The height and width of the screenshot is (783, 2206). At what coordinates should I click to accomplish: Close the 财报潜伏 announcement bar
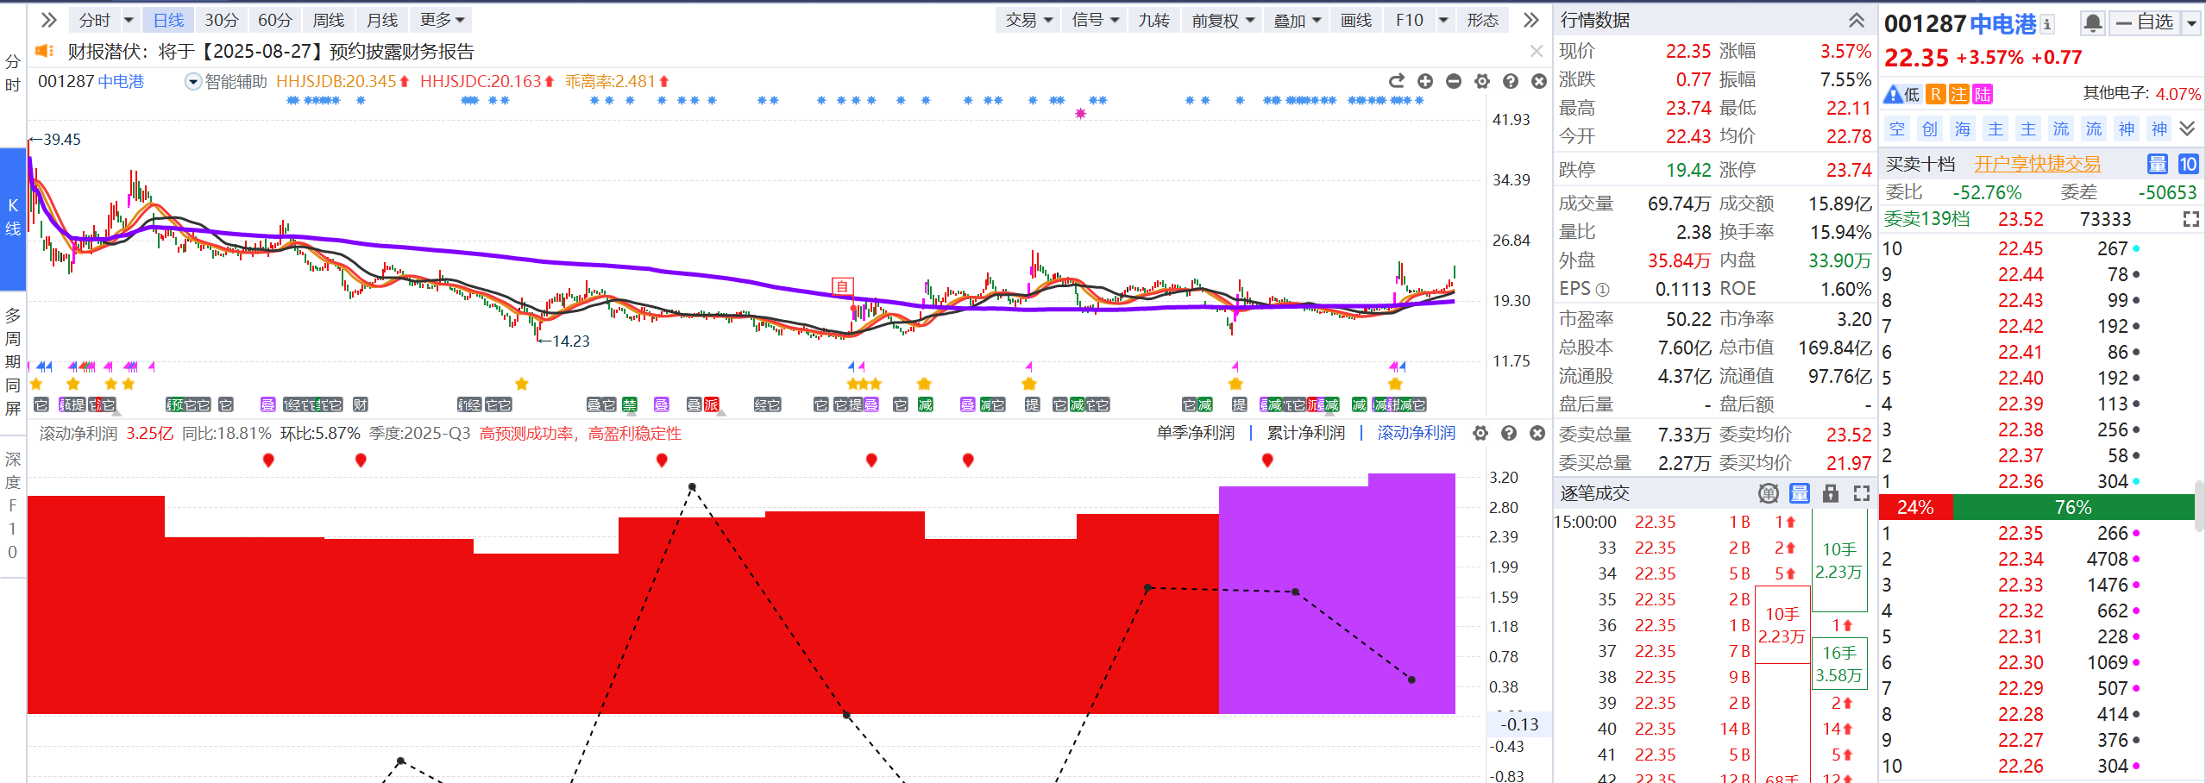coord(1537,52)
